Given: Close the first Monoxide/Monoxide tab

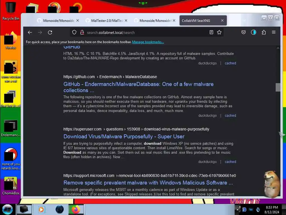Looking at the screenshot, I should pyautogui.click(x=78, y=20).
